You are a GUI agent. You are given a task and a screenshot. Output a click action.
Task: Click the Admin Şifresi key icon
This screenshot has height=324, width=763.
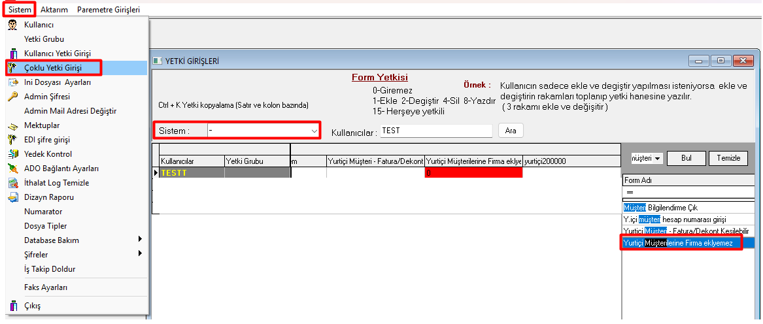tap(12, 97)
